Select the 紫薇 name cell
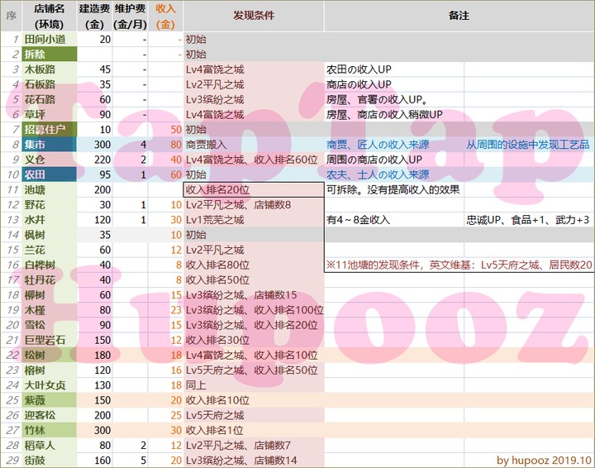Viewport: 595px width, 468px height. coord(50,400)
